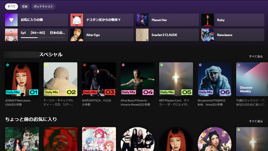
Task: Open the Ruby album tile
Action: (x=233, y=20)
